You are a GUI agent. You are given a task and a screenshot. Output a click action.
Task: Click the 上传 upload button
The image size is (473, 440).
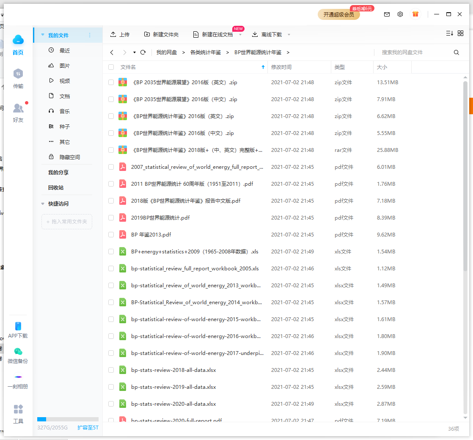click(x=120, y=34)
